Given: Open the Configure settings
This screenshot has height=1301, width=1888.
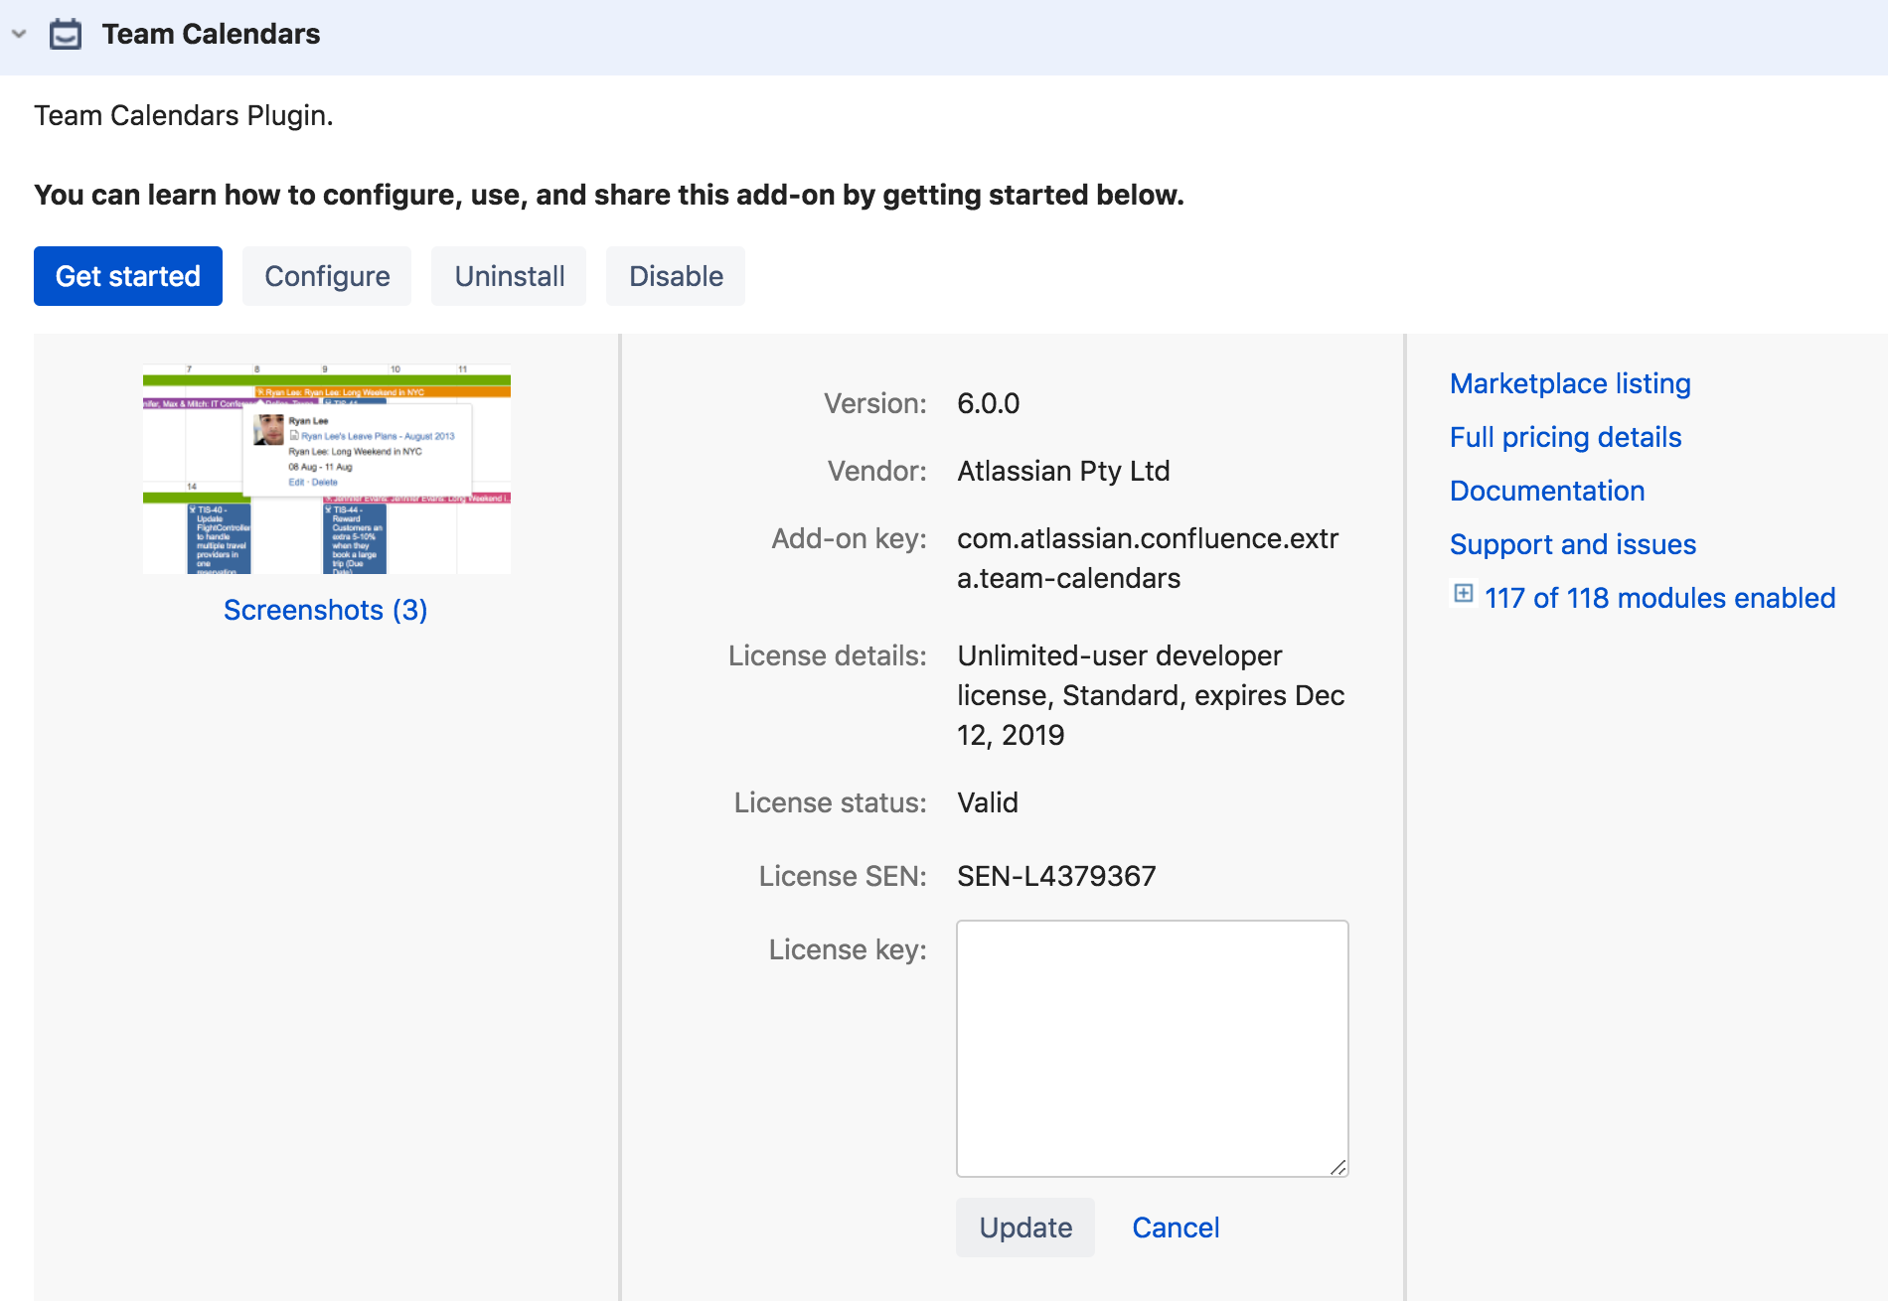Looking at the screenshot, I should tap(327, 276).
